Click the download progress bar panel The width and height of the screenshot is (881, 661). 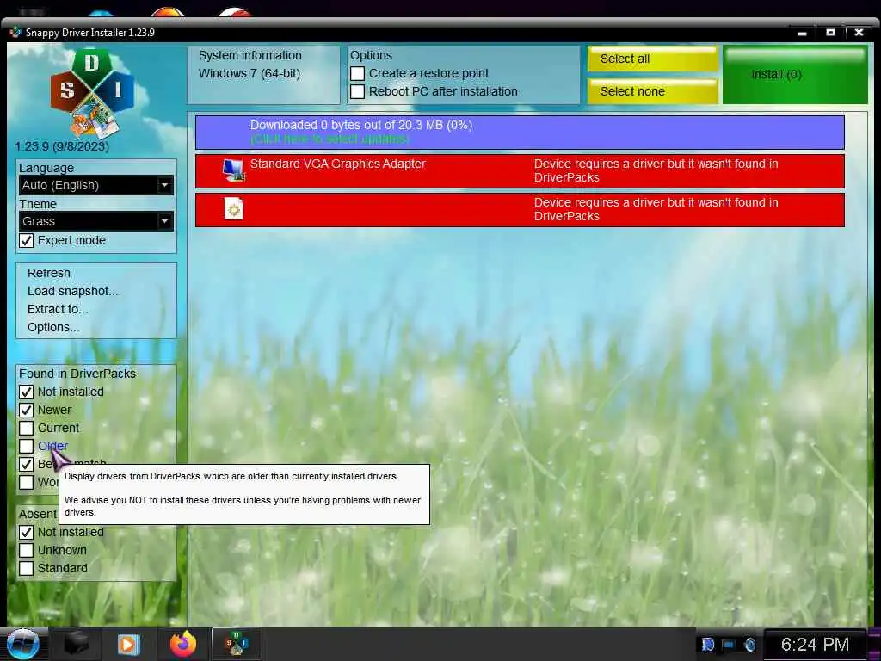[520, 133]
